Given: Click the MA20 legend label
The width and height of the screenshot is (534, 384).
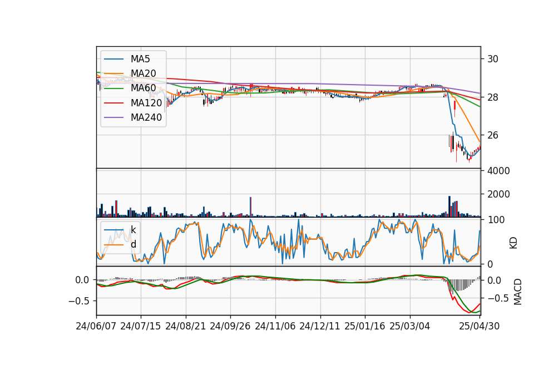Looking at the screenshot, I should point(144,73).
